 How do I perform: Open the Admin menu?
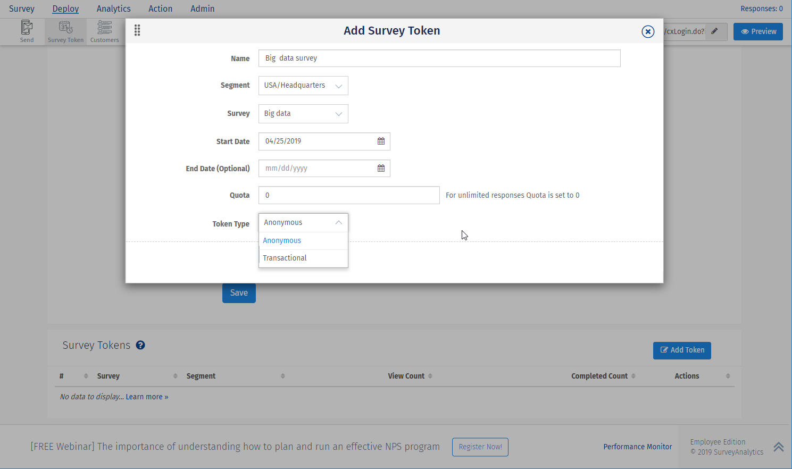point(203,9)
